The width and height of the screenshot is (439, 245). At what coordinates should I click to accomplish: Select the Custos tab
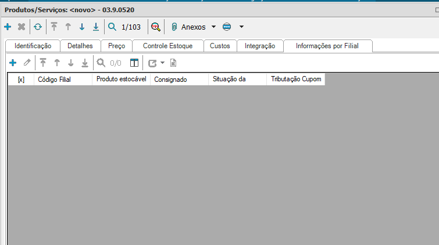[220, 46]
